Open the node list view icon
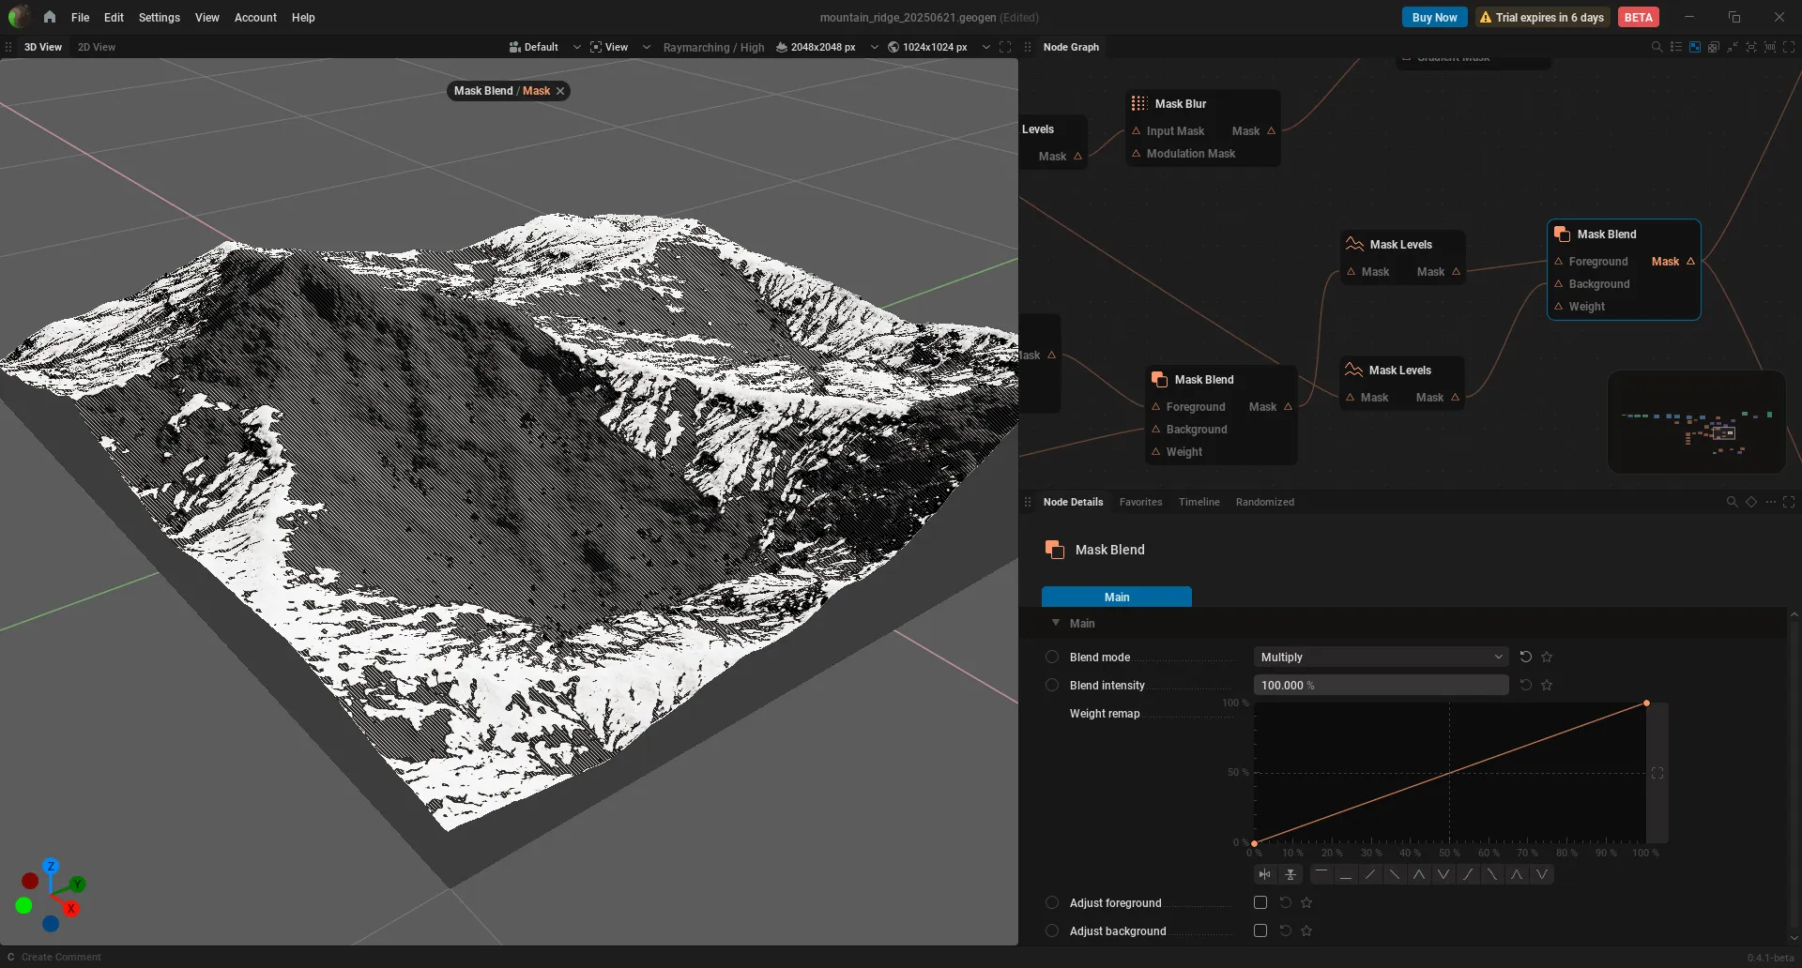This screenshot has height=968, width=1802. pyautogui.click(x=1676, y=47)
